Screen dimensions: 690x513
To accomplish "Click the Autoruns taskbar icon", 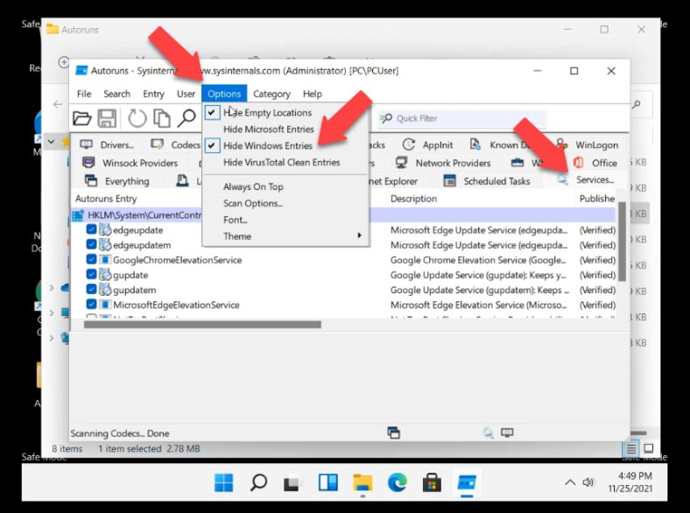I will click(x=467, y=482).
